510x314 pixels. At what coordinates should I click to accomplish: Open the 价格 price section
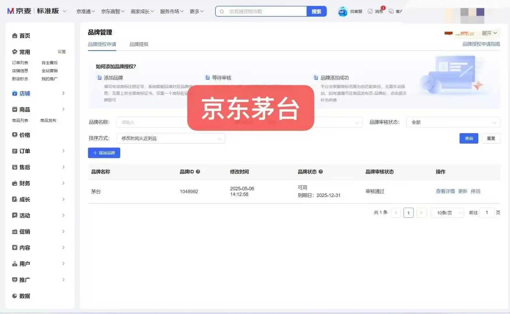pos(24,135)
